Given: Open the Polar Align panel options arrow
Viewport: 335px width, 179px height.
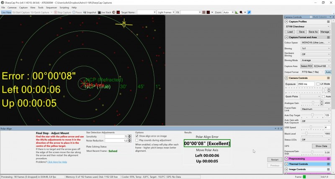Looking at the screenshot, I should click(x=276, y=129).
